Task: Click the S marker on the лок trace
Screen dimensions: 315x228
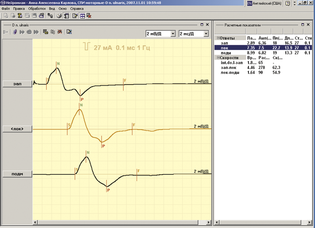Action: click(69, 125)
